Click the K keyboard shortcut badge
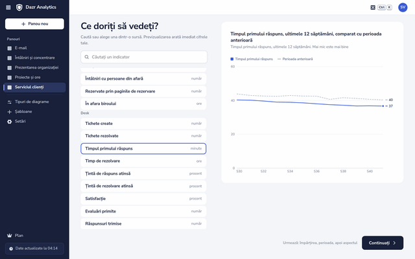The width and height of the screenshot is (415, 259). 389,7
